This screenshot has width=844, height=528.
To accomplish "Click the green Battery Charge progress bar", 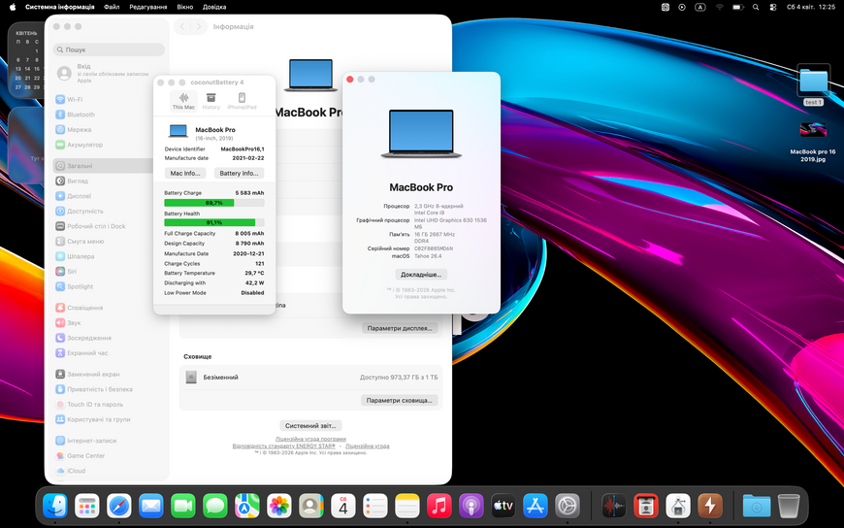I will (214, 203).
